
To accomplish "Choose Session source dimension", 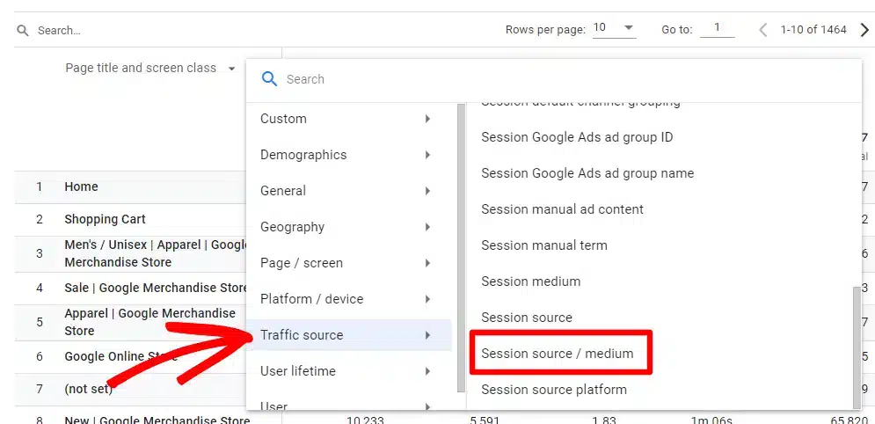I will pyautogui.click(x=527, y=318).
